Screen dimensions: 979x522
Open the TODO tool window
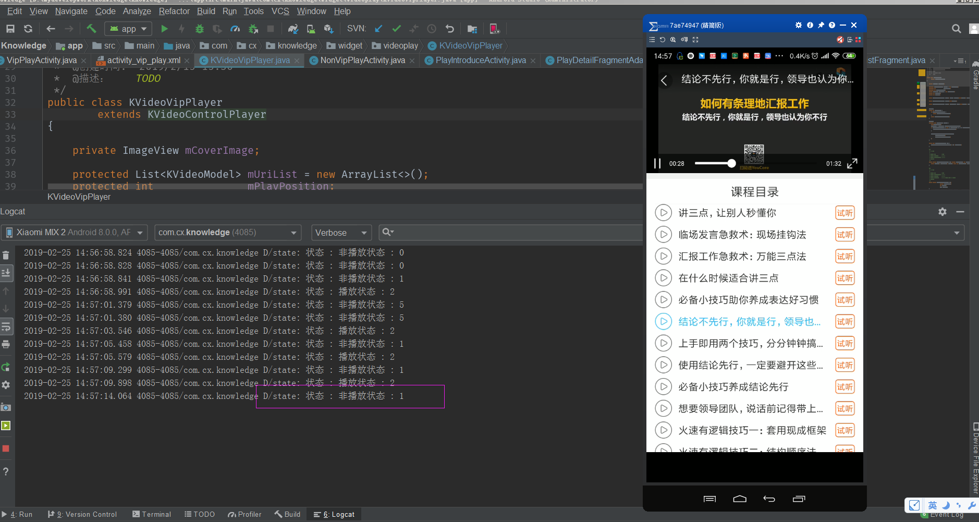[200, 514]
